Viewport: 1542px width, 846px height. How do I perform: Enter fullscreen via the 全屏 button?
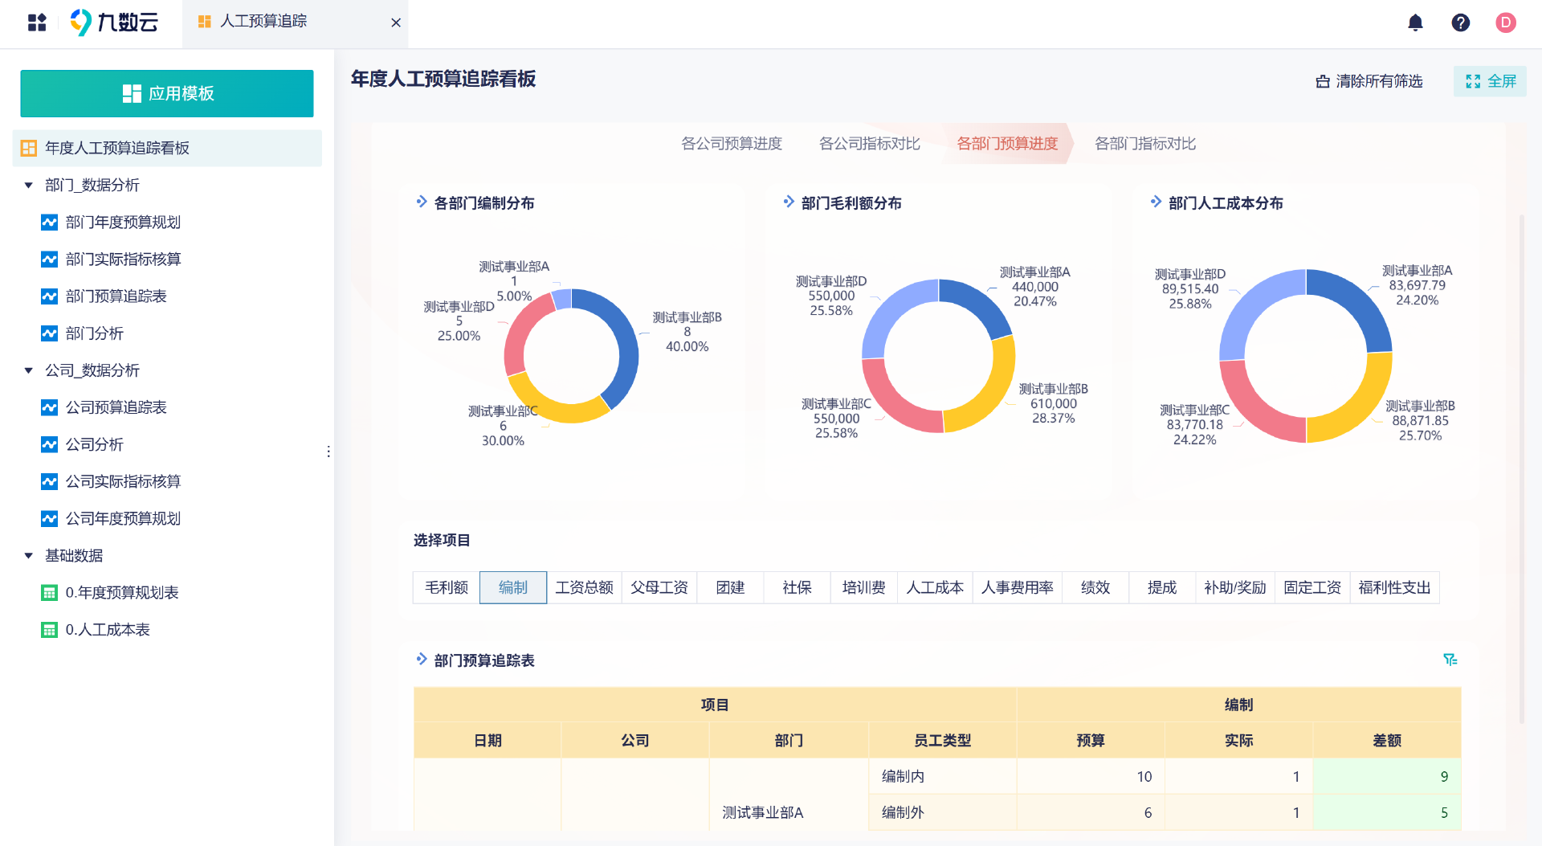pyautogui.click(x=1490, y=81)
